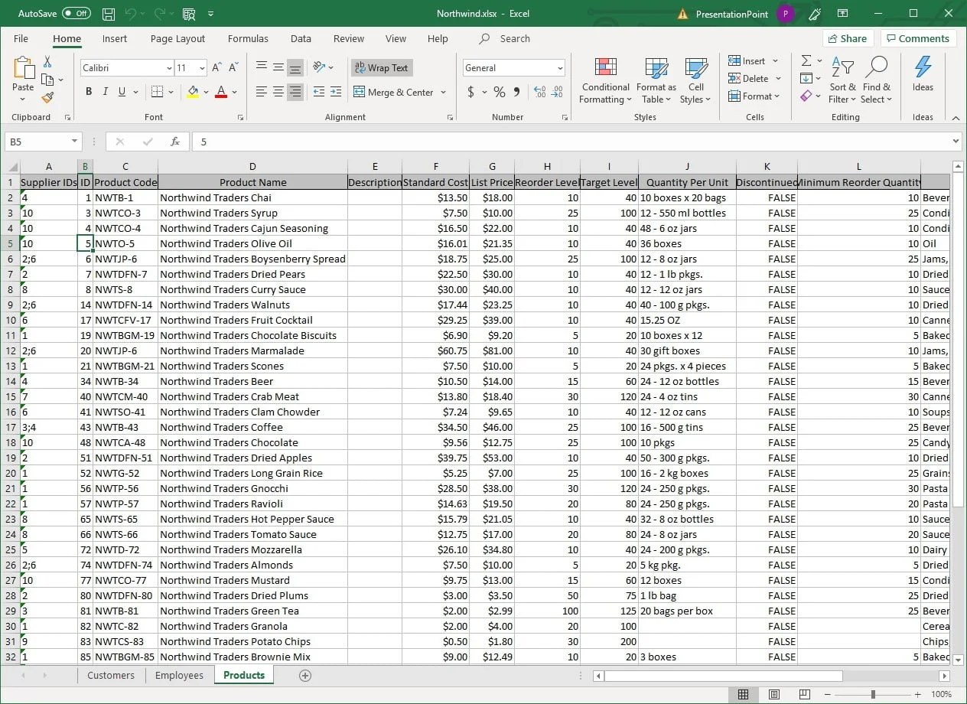Image resolution: width=967 pixels, height=704 pixels.
Task: Click the Fill Color yellow swatch
Action: coord(193,93)
